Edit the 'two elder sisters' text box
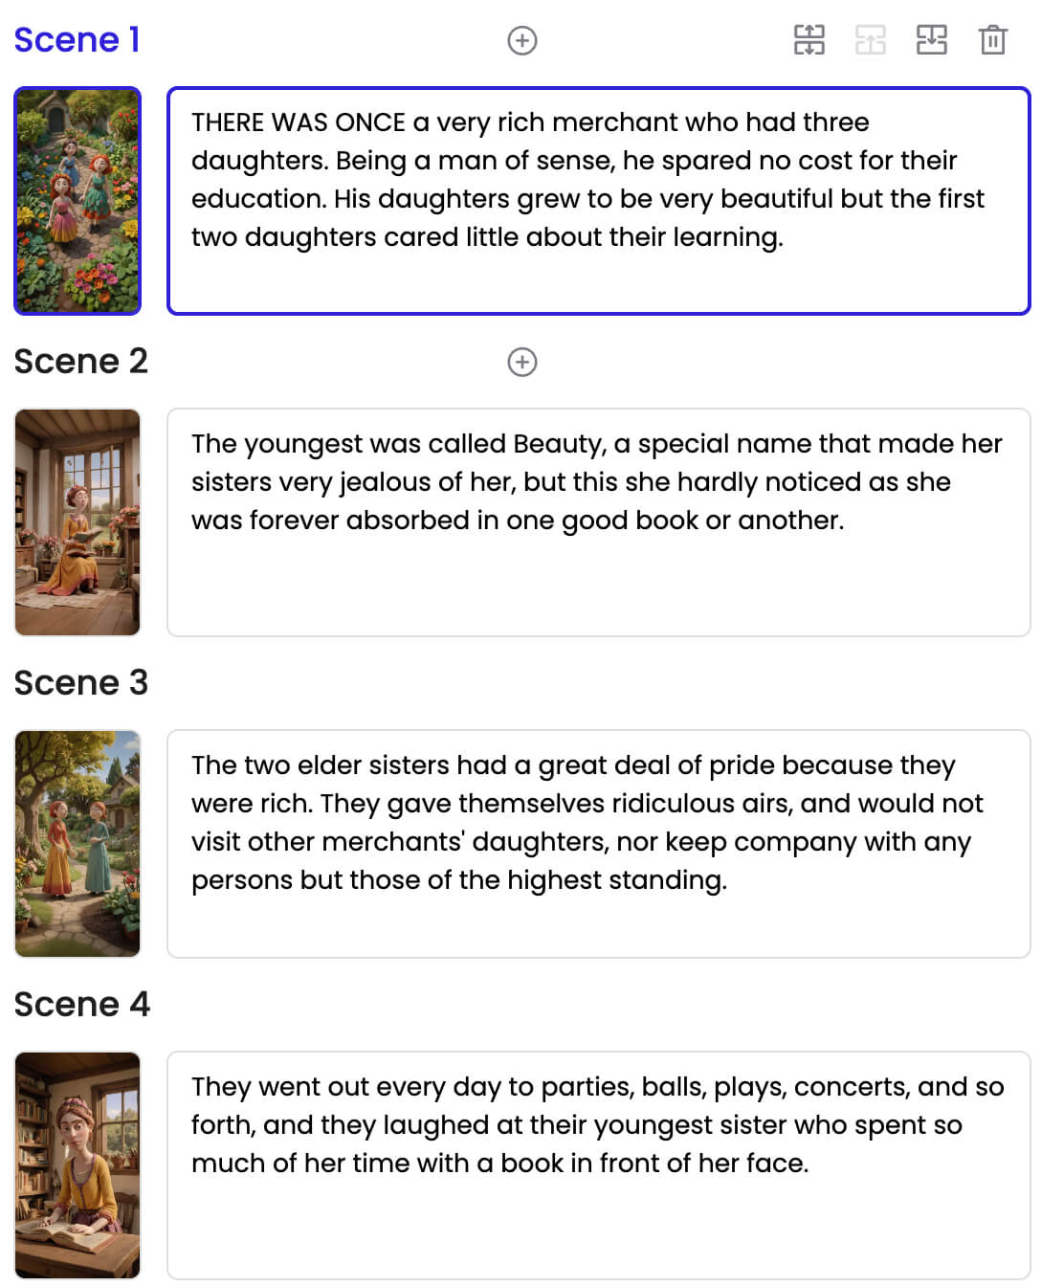The image size is (1041, 1286). (599, 844)
